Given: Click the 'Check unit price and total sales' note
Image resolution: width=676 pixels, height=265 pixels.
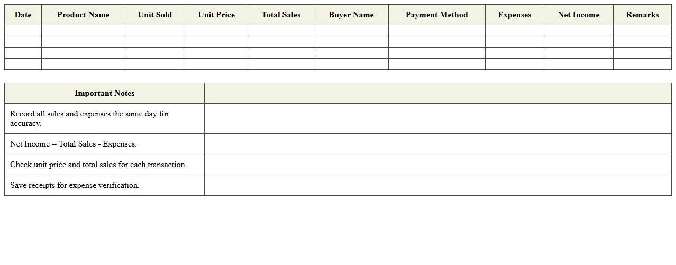Looking at the screenshot, I should [98, 165].
